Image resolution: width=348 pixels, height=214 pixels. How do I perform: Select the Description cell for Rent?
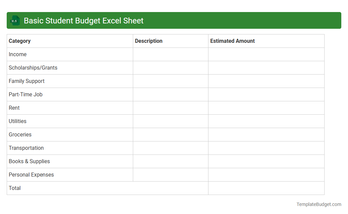(x=170, y=108)
